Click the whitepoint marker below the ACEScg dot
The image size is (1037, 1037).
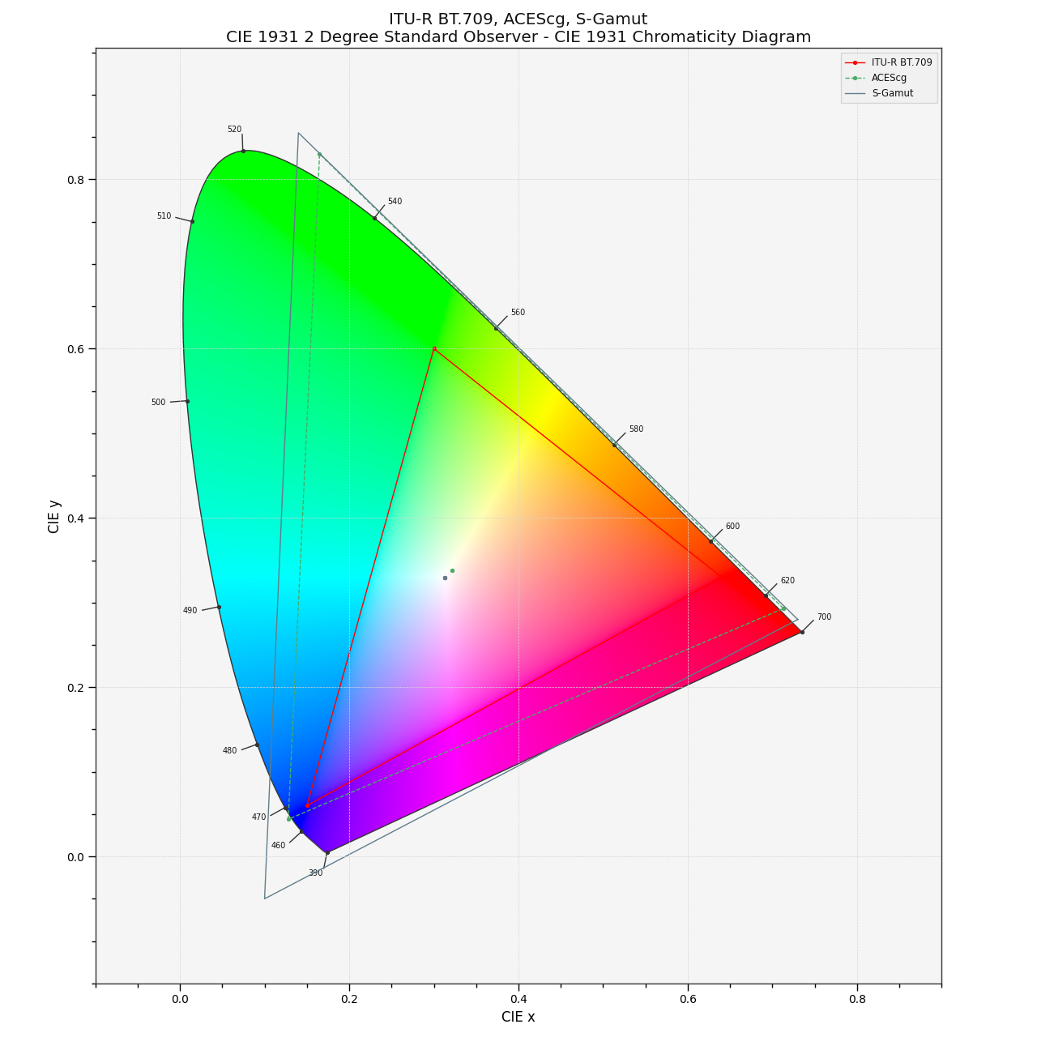[x=445, y=578]
